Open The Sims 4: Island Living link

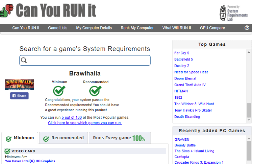click(x=195, y=151)
